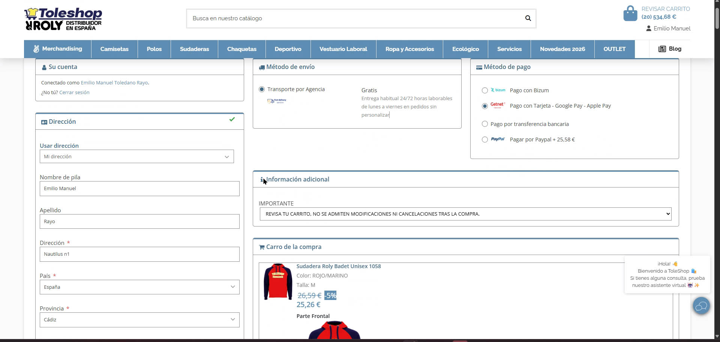This screenshot has width=720, height=342.
Task: Go to the OUTLET menu item
Action: click(614, 49)
